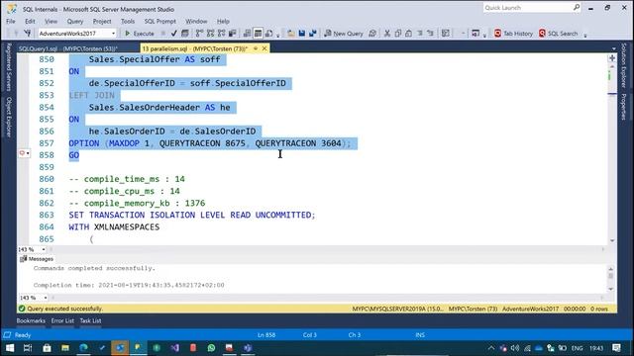
Task: Open the Help menu
Action: (x=223, y=21)
